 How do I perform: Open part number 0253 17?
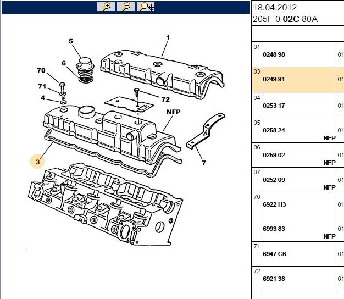(x=274, y=106)
